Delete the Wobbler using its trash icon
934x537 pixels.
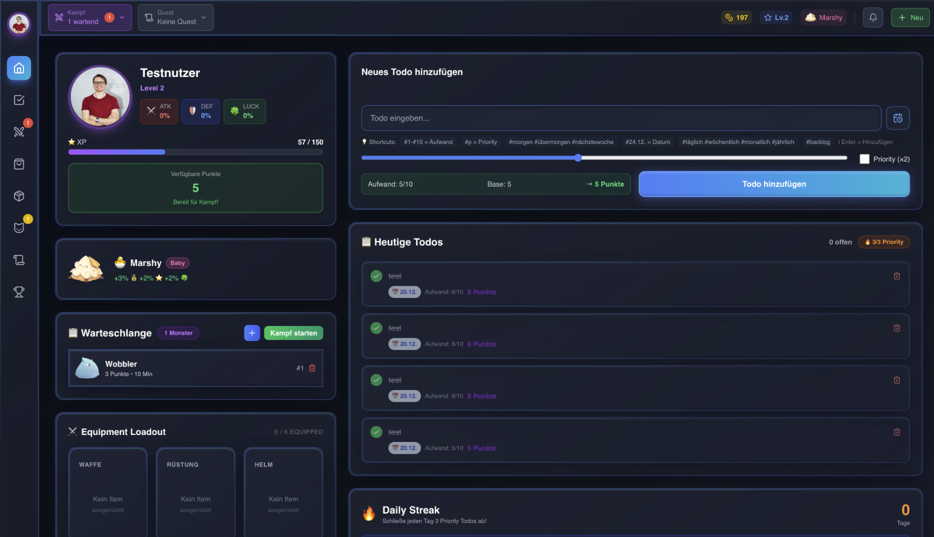312,368
